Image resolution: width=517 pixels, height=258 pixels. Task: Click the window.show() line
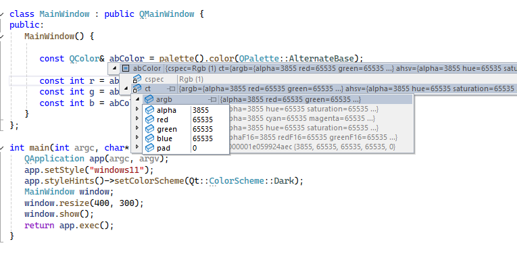pyautogui.click(x=59, y=214)
